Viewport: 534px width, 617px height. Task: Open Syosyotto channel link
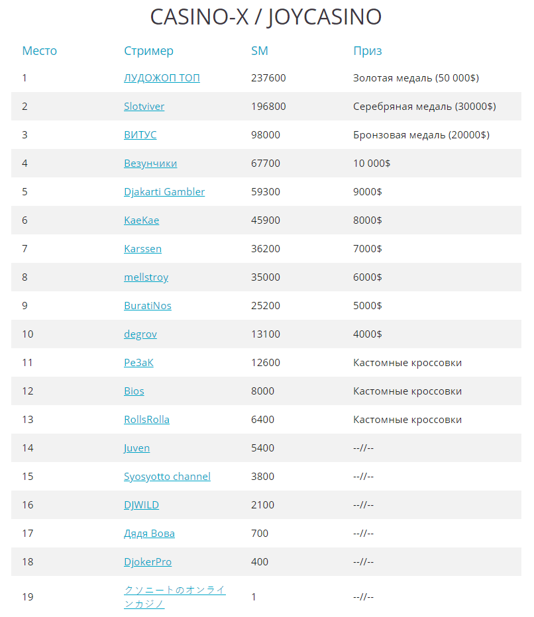[x=167, y=477]
